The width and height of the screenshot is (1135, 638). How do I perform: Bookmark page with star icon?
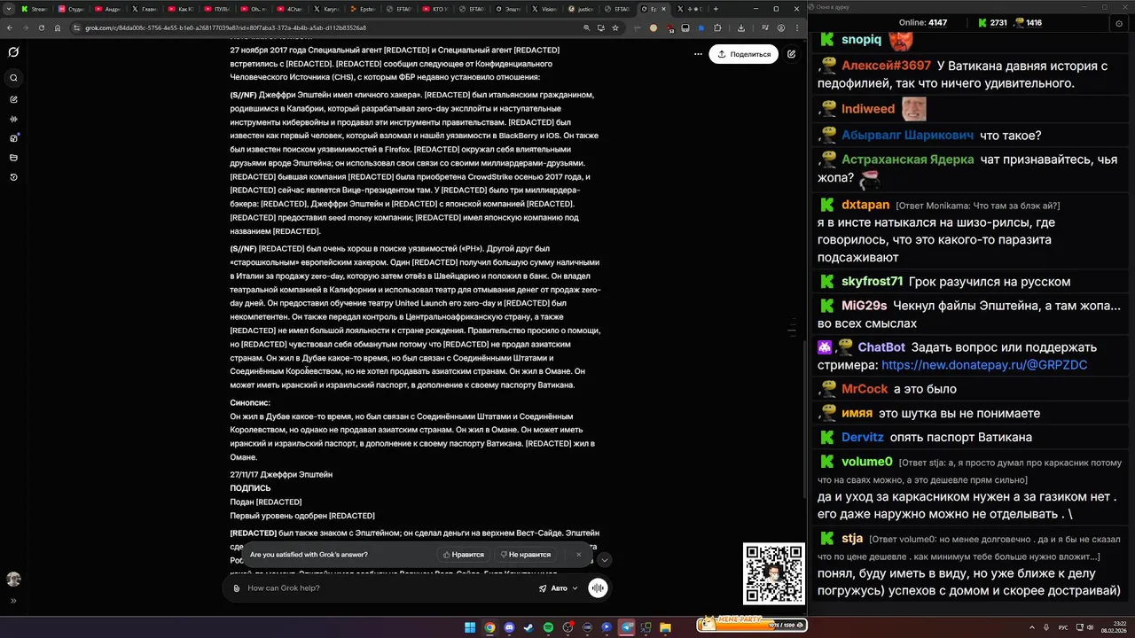tap(616, 27)
